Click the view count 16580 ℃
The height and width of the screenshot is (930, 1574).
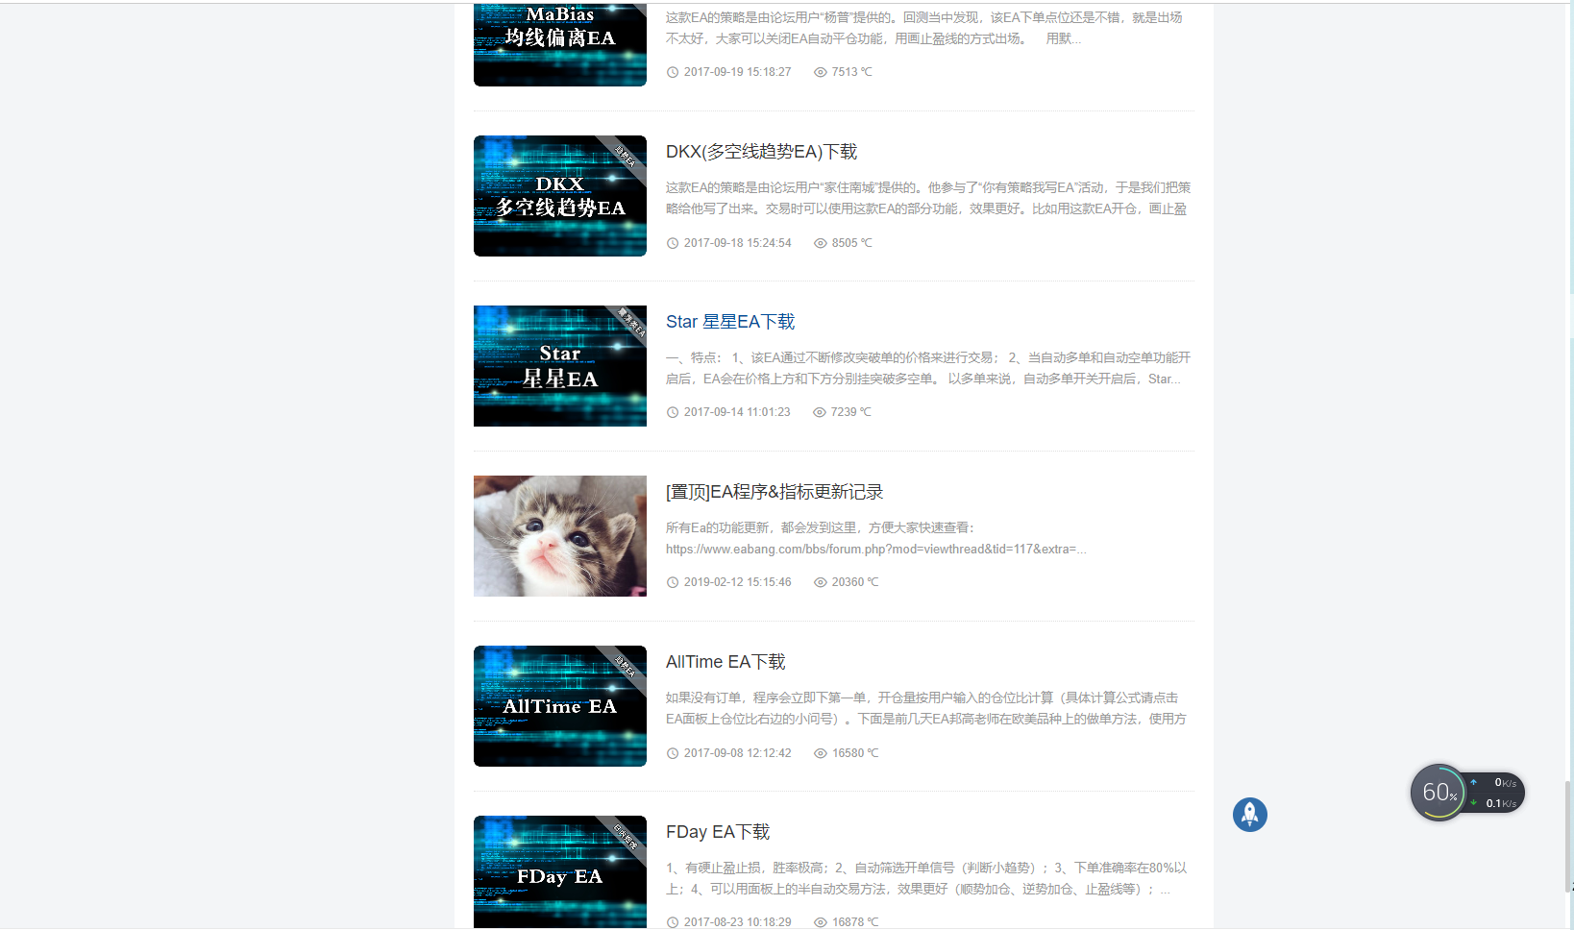pyautogui.click(x=855, y=753)
